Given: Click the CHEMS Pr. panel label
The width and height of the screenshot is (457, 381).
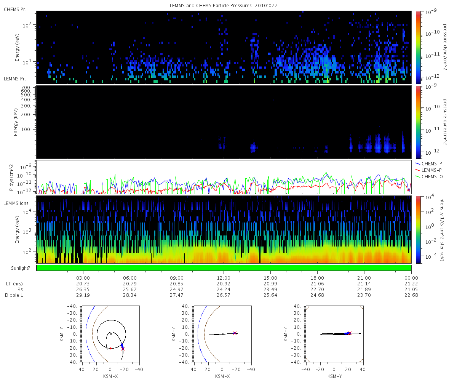Looking at the screenshot, I should 15,9.
